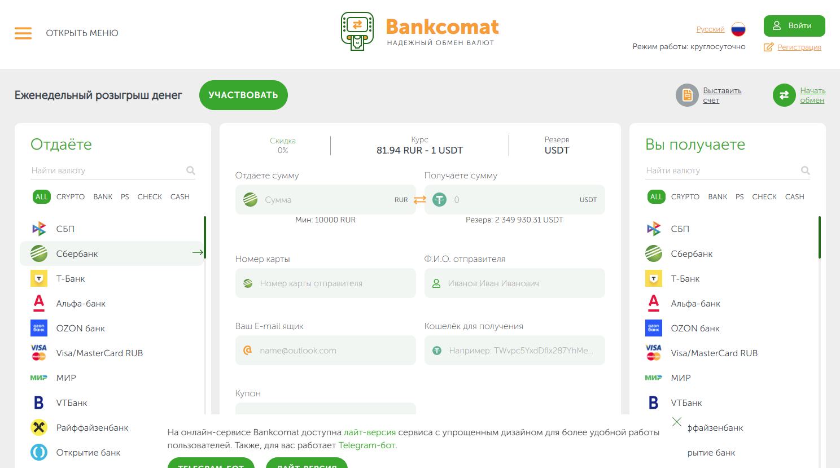Open the Выставить счет invoice icon
840x468 pixels.
pos(687,95)
